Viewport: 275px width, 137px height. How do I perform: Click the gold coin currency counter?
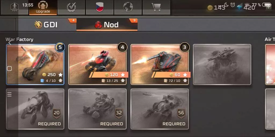coord(216,8)
